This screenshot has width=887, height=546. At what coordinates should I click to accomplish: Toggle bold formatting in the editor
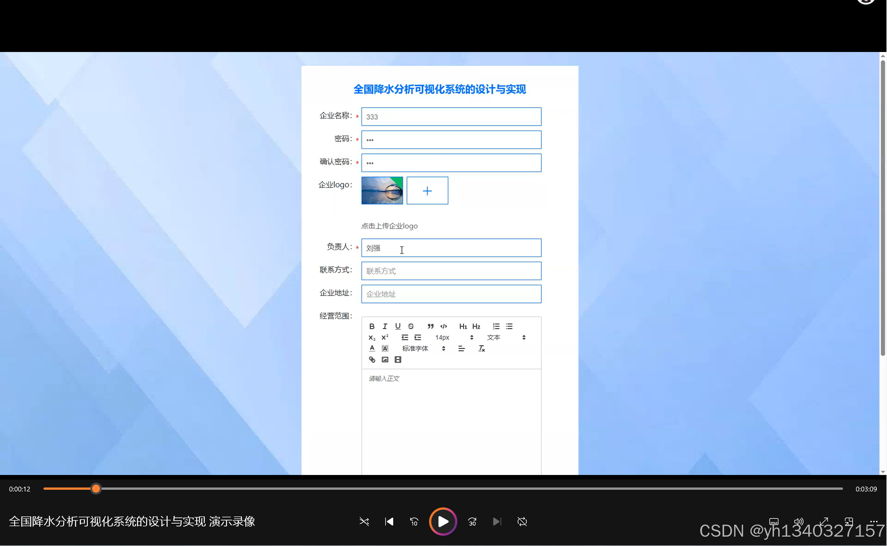[372, 326]
